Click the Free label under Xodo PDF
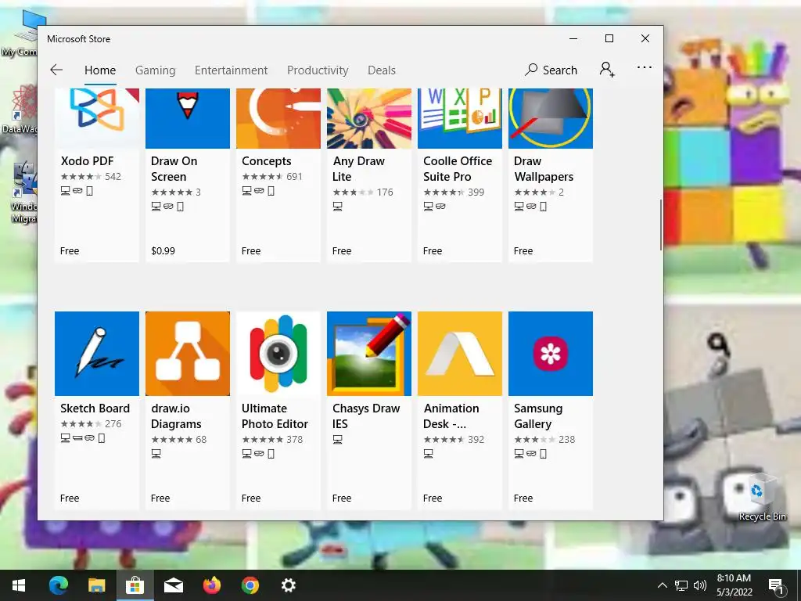Viewport: 801px width, 601px height. 70,251
